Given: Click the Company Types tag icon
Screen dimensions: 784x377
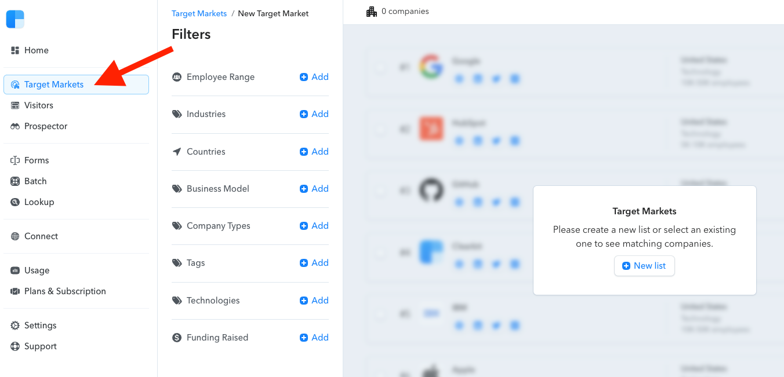Looking at the screenshot, I should 177,226.
